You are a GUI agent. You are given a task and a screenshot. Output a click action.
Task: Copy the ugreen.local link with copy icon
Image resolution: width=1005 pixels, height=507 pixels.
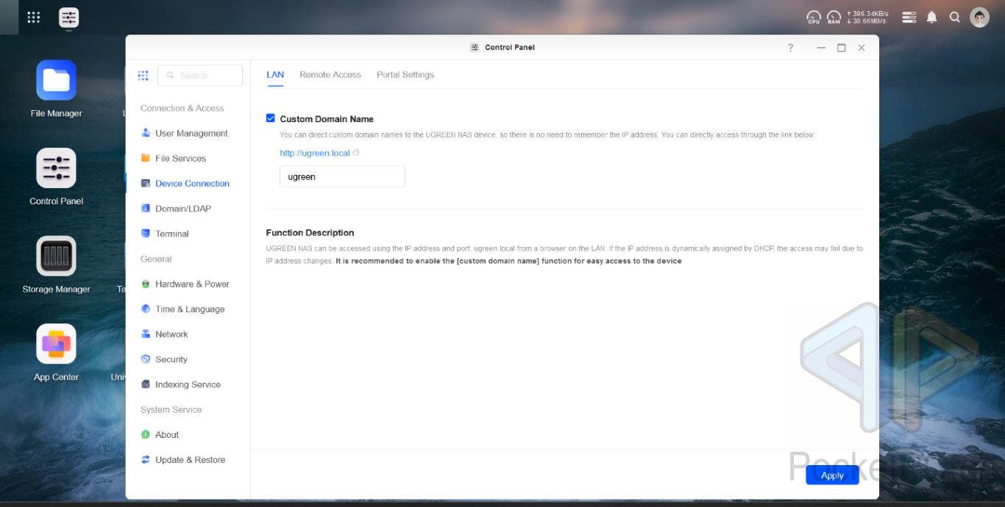356,153
